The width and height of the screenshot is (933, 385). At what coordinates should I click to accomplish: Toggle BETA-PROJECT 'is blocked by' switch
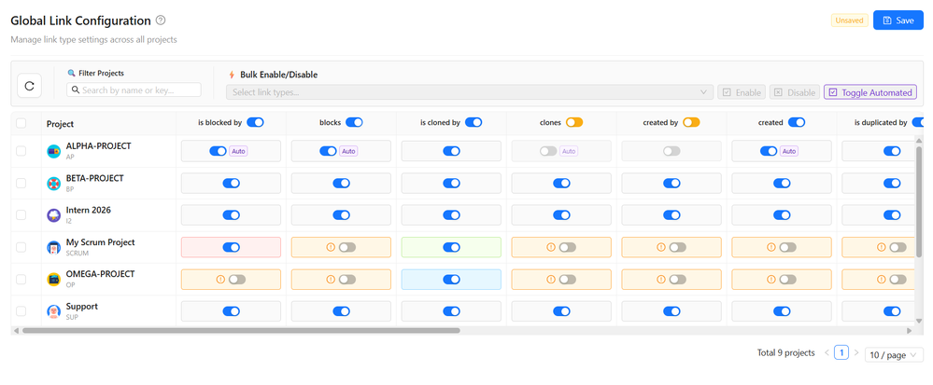coord(232,183)
